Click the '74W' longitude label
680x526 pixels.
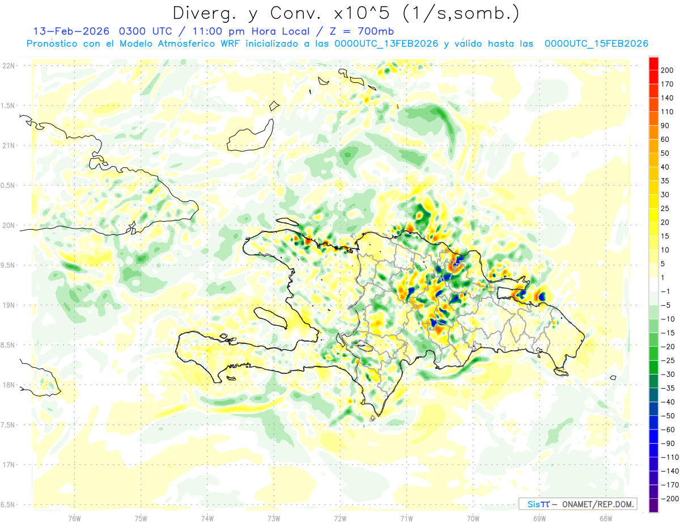(x=207, y=518)
